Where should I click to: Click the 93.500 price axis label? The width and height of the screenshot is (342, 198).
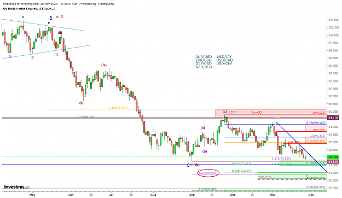[x=334, y=135]
